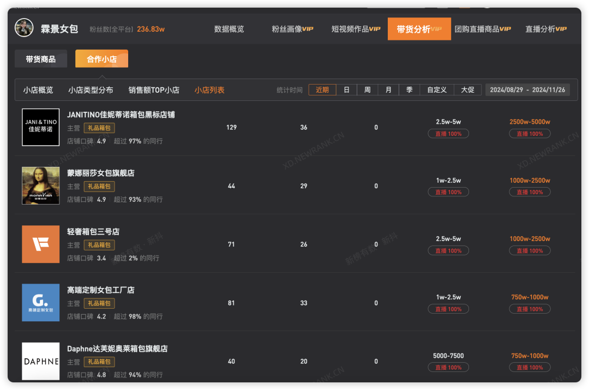589x390 pixels.
Task: Click 直播 100% badge under 蒙娜丽莎 1w-2.5w
Action: point(448,192)
